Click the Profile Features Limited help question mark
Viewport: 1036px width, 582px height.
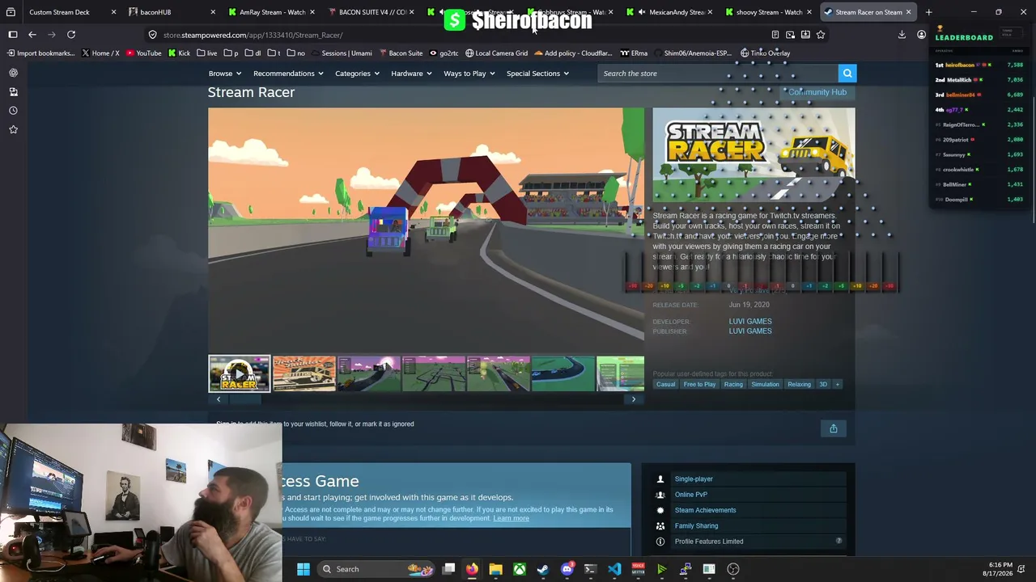pyautogui.click(x=839, y=541)
